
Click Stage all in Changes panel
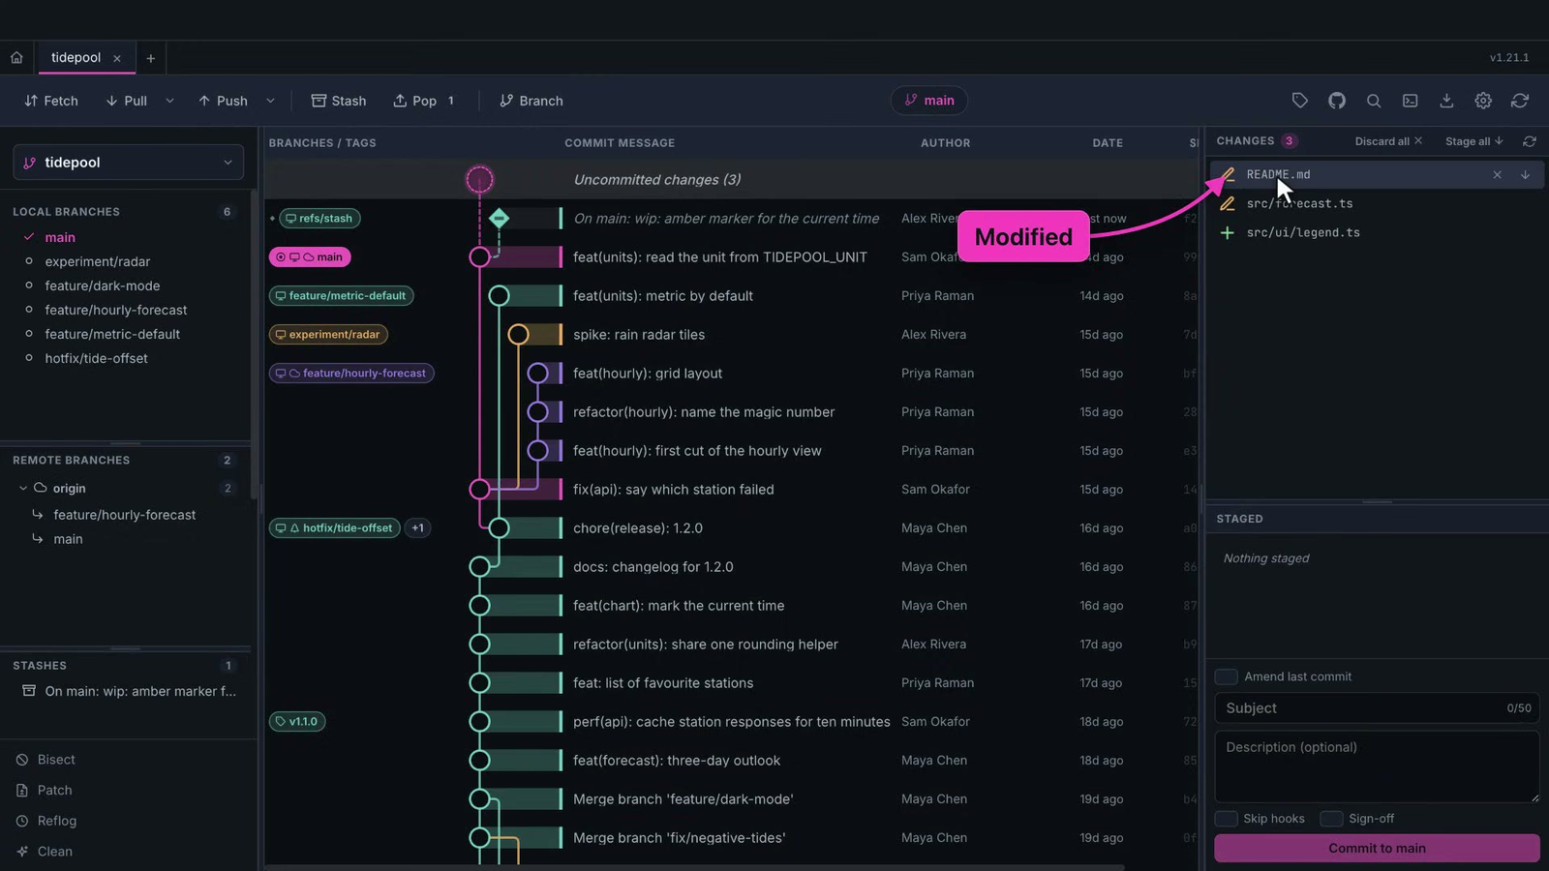click(x=1474, y=141)
